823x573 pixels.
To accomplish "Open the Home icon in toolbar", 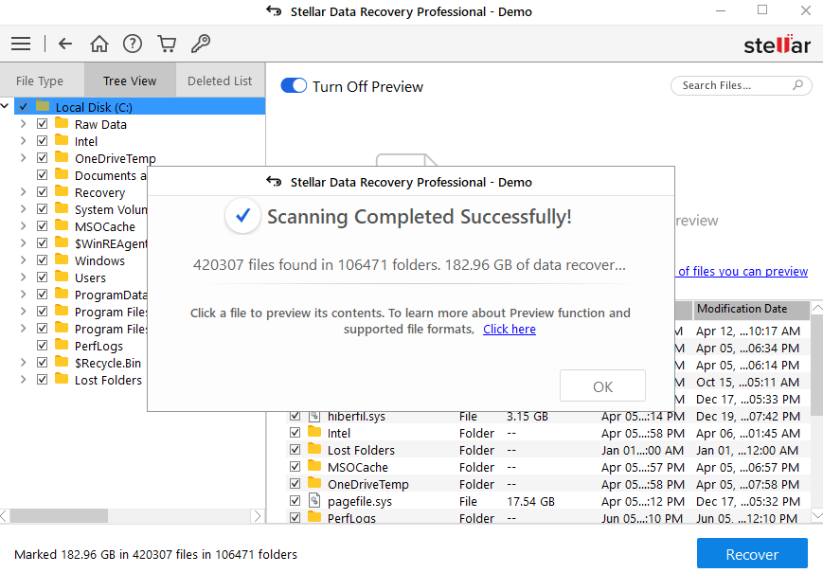I will (x=98, y=44).
